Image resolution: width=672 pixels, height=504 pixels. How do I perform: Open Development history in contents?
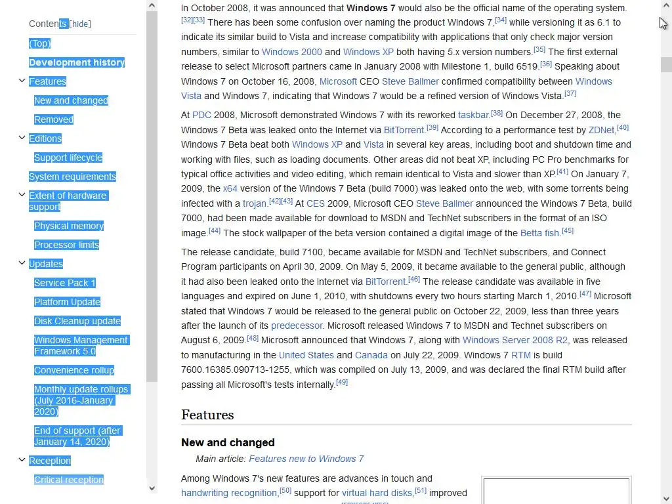77,62
